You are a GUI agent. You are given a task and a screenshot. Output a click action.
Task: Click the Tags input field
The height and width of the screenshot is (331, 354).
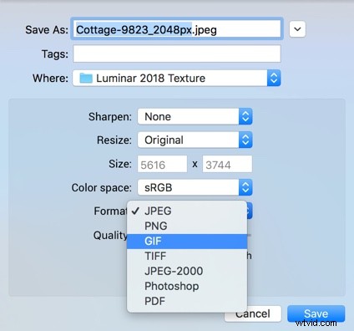177,53
